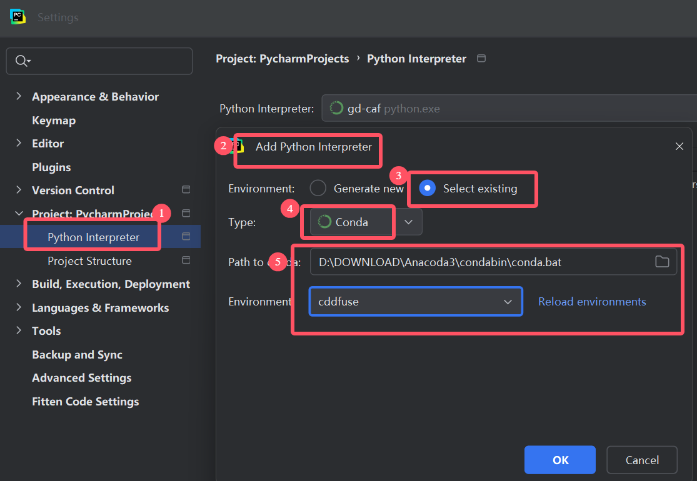Expand Build, Execution, Deployment section
The height and width of the screenshot is (481, 697).
[19, 284]
